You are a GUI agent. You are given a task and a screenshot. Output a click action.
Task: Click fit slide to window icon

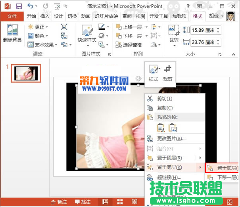point(230,202)
